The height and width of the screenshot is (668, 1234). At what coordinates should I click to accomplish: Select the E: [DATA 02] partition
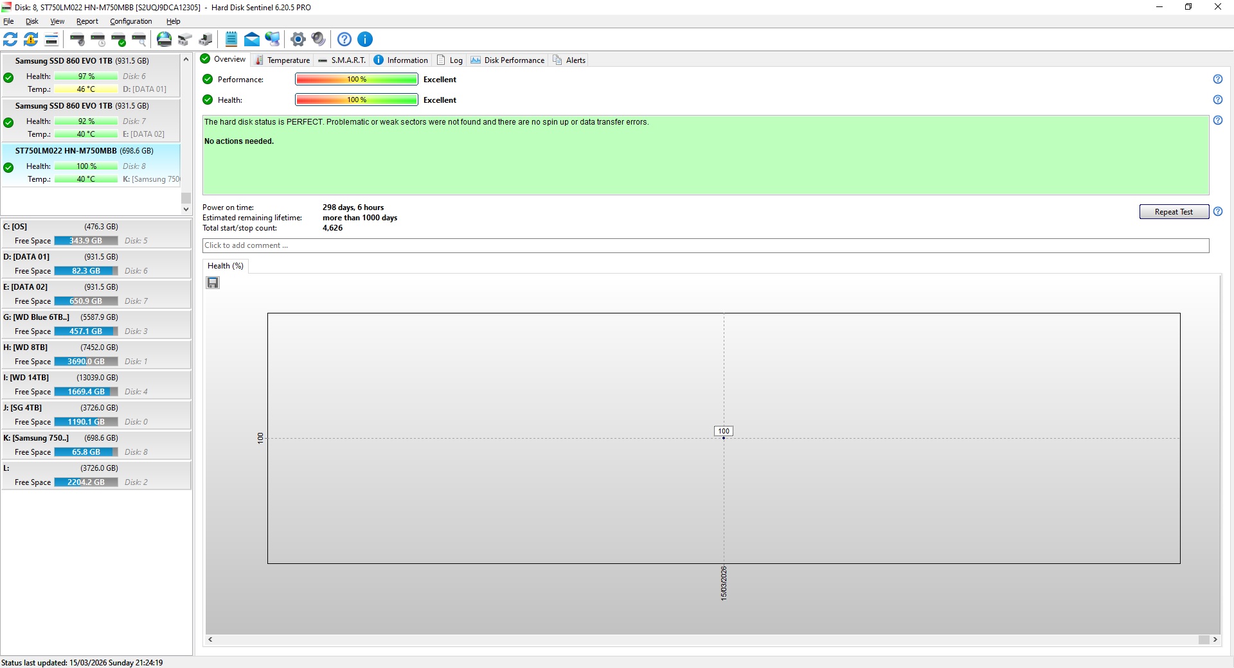point(96,294)
